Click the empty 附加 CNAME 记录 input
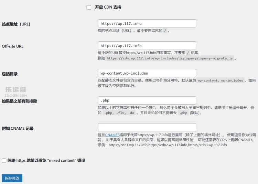The width and height of the screenshot is (258, 184). tap(147, 127)
